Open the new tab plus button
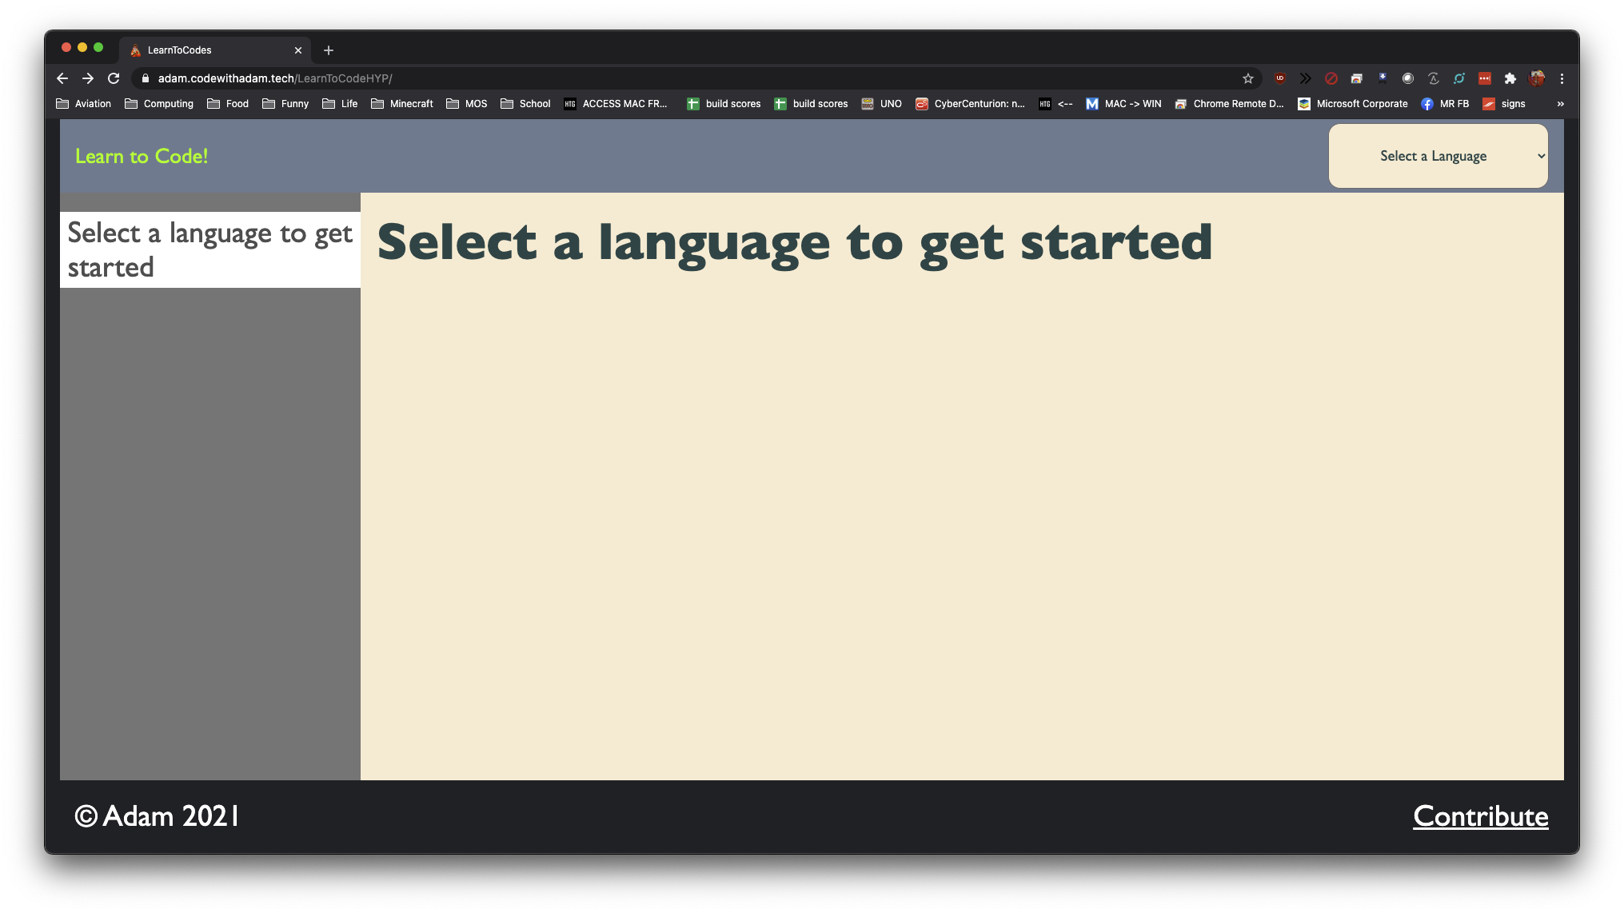 (x=328, y=50)
